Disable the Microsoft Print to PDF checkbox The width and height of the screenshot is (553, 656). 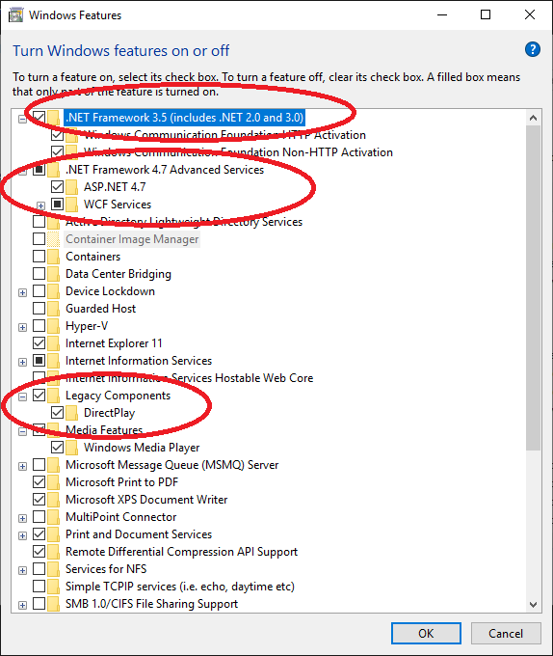point(39,482)
